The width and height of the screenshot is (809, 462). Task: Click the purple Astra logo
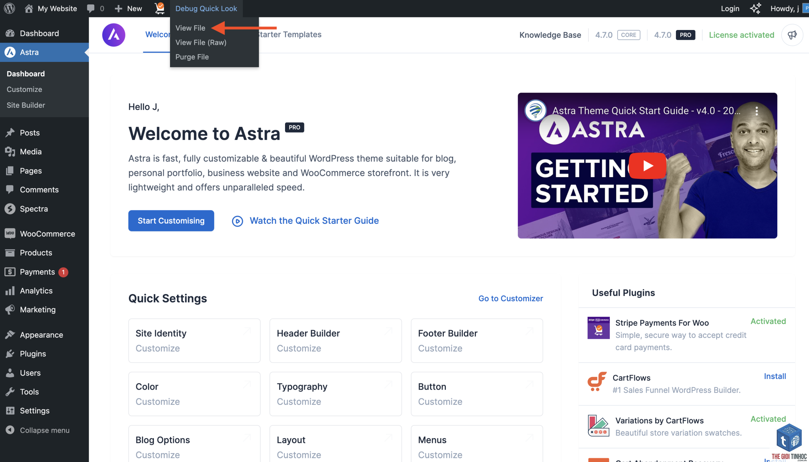tap(114, 35)
